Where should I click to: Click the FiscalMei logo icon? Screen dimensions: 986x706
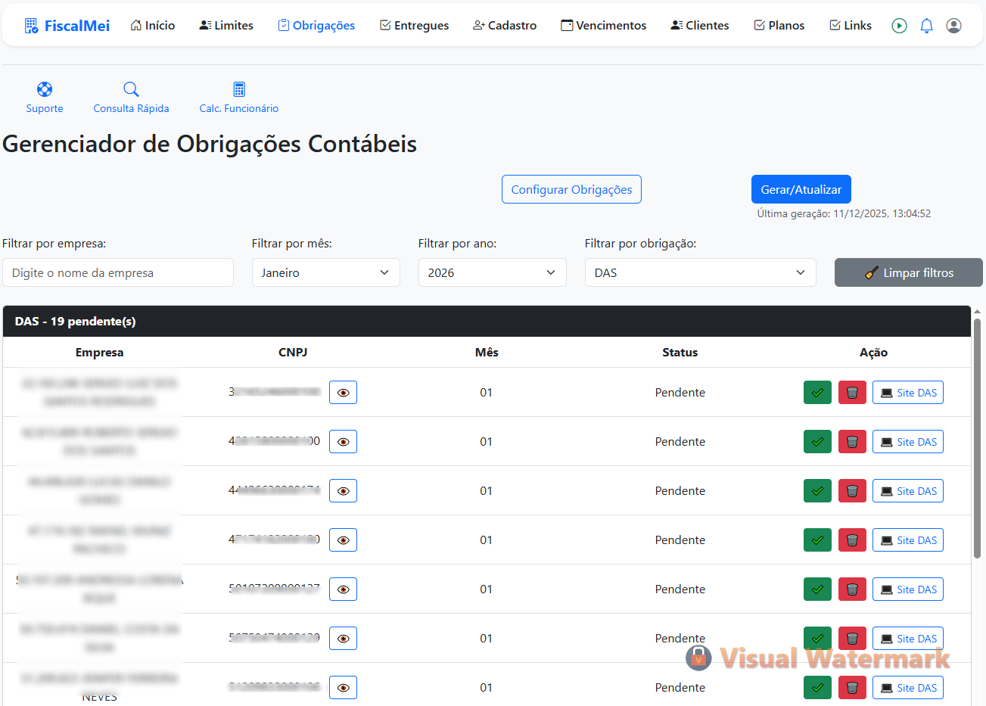click(30, 24)
